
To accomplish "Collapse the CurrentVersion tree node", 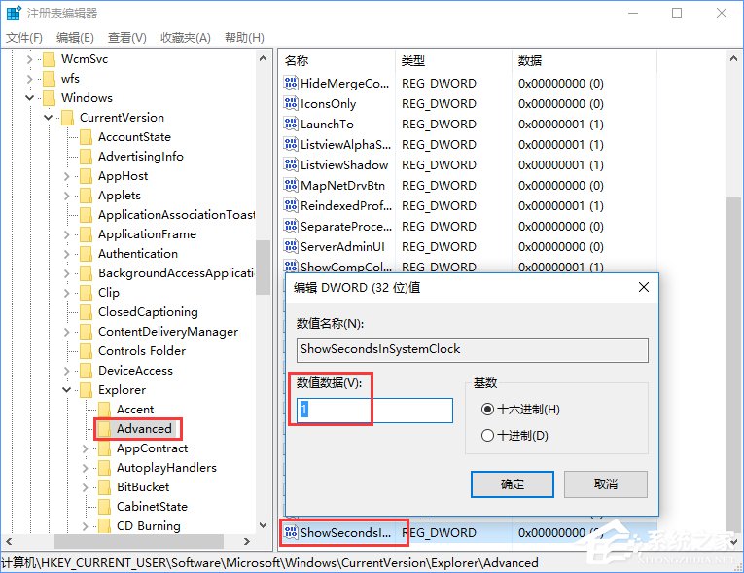I will coord(48,118).
